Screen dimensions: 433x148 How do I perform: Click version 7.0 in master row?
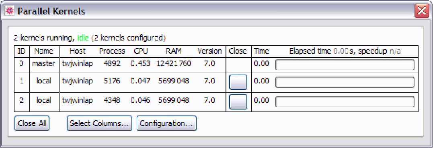(209, 64)
